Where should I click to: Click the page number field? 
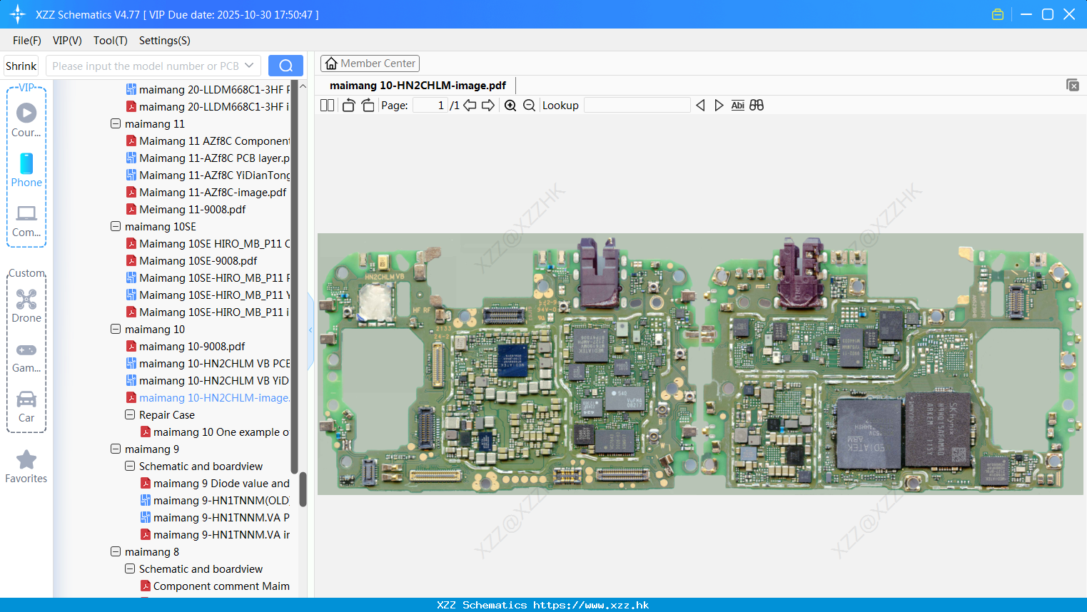pos(430,106)
